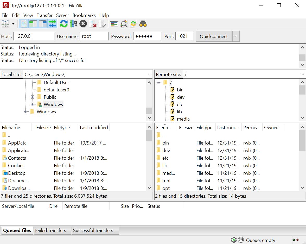Disconnect from the current server
Image resolution: width=306 pixels, height=244 pixels.
93,24
